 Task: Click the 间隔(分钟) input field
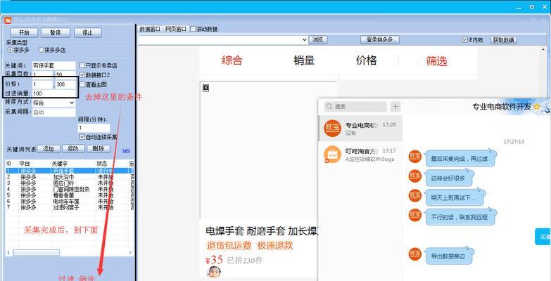(94, 128)
